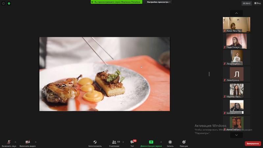
Task: Select Надя Пискун video thumbnail
Action: (236, 41)
